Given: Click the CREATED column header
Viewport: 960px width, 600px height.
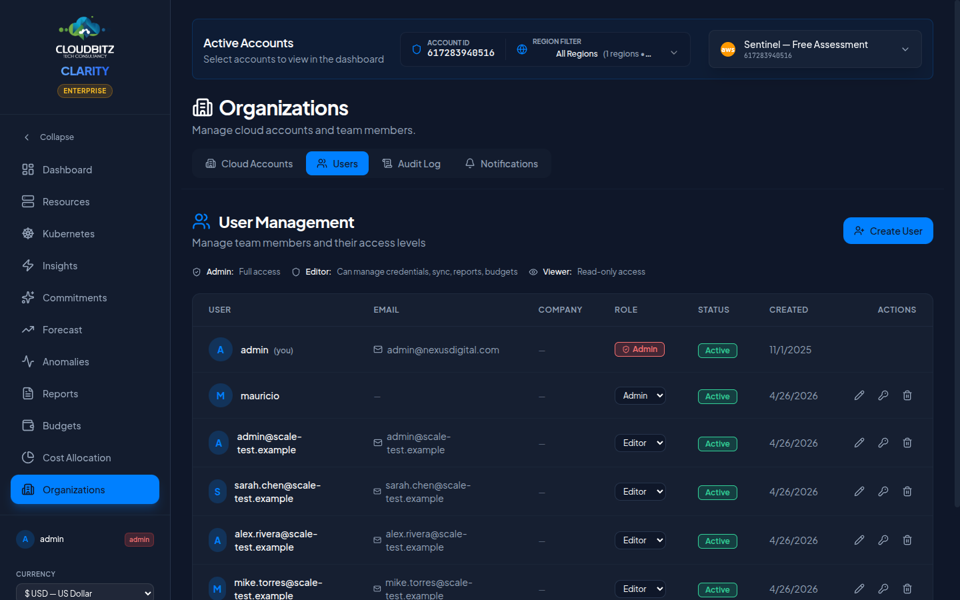Looking at the screenshot, I should (789, 310).
